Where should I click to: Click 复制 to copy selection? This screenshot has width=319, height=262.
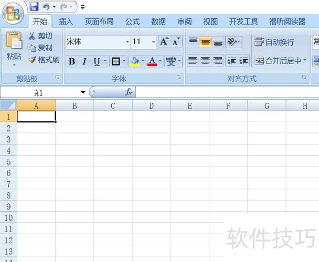pos(40,48)
